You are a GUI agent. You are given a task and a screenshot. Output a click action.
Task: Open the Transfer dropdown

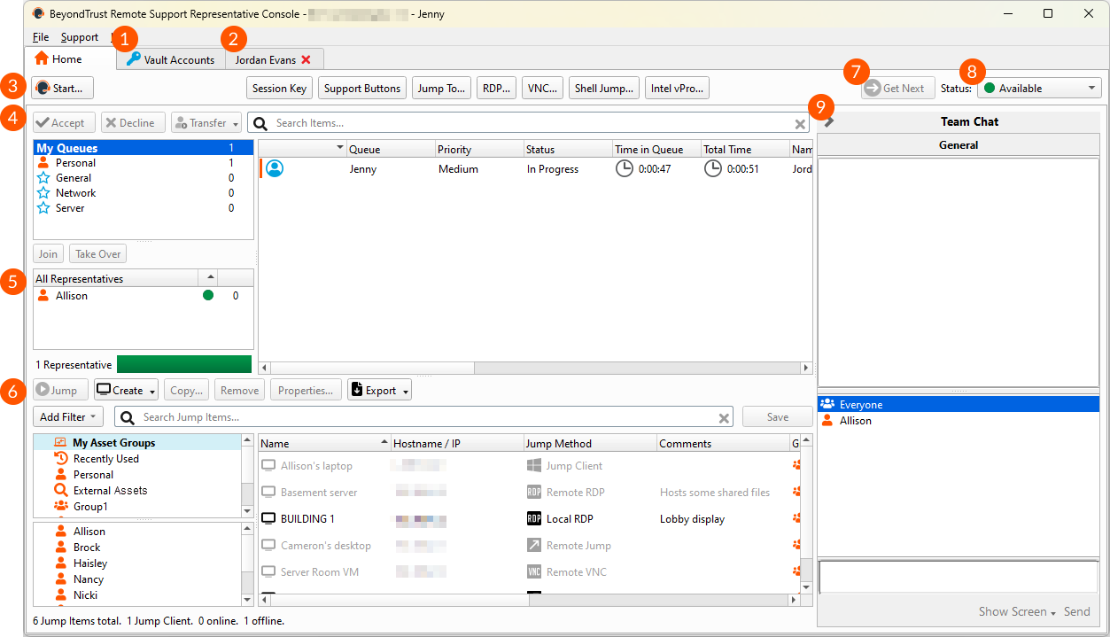pos(206,122)
